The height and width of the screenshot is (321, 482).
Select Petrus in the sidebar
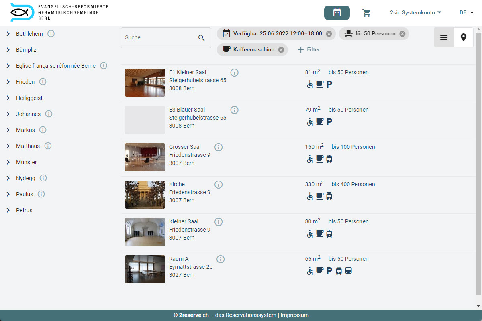pyautogui.click(x=24, y=210)
